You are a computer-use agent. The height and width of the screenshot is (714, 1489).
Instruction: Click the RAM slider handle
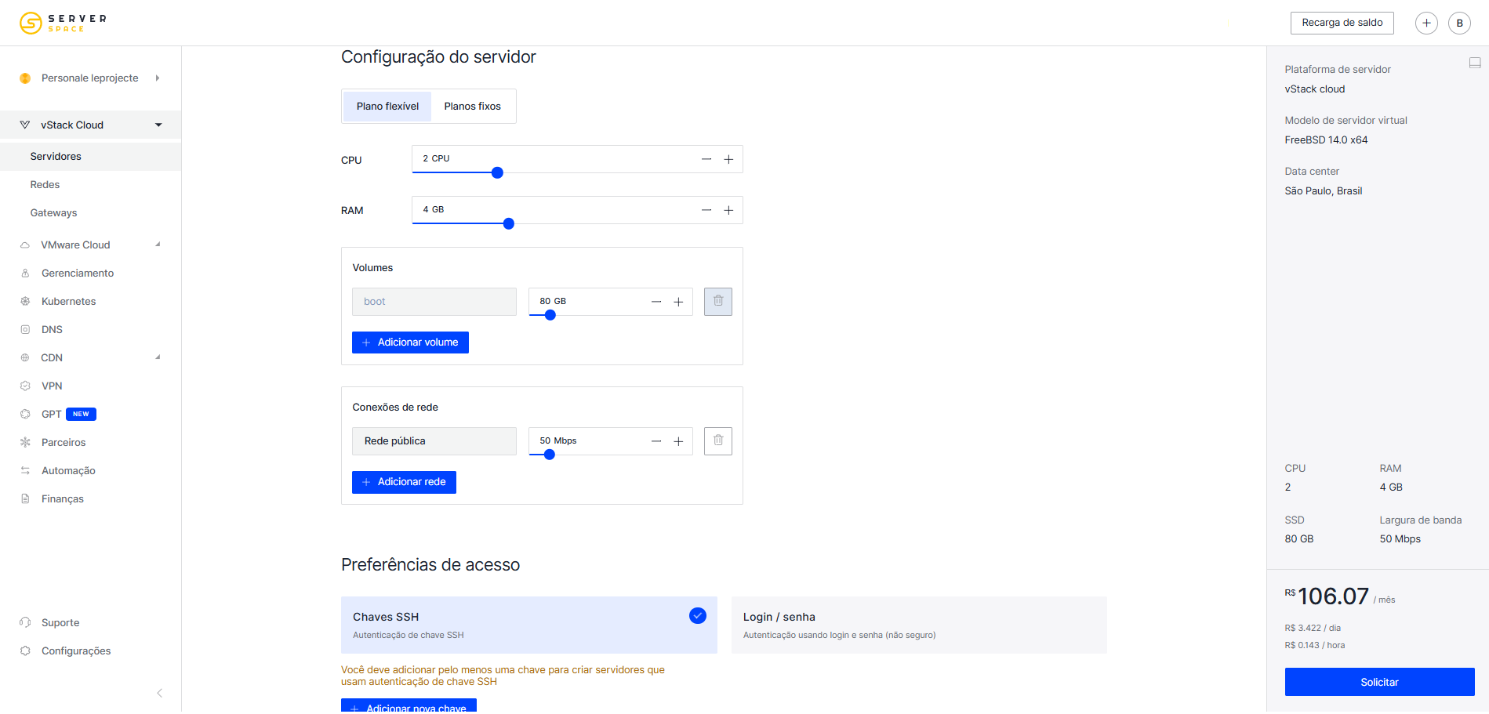509,224
